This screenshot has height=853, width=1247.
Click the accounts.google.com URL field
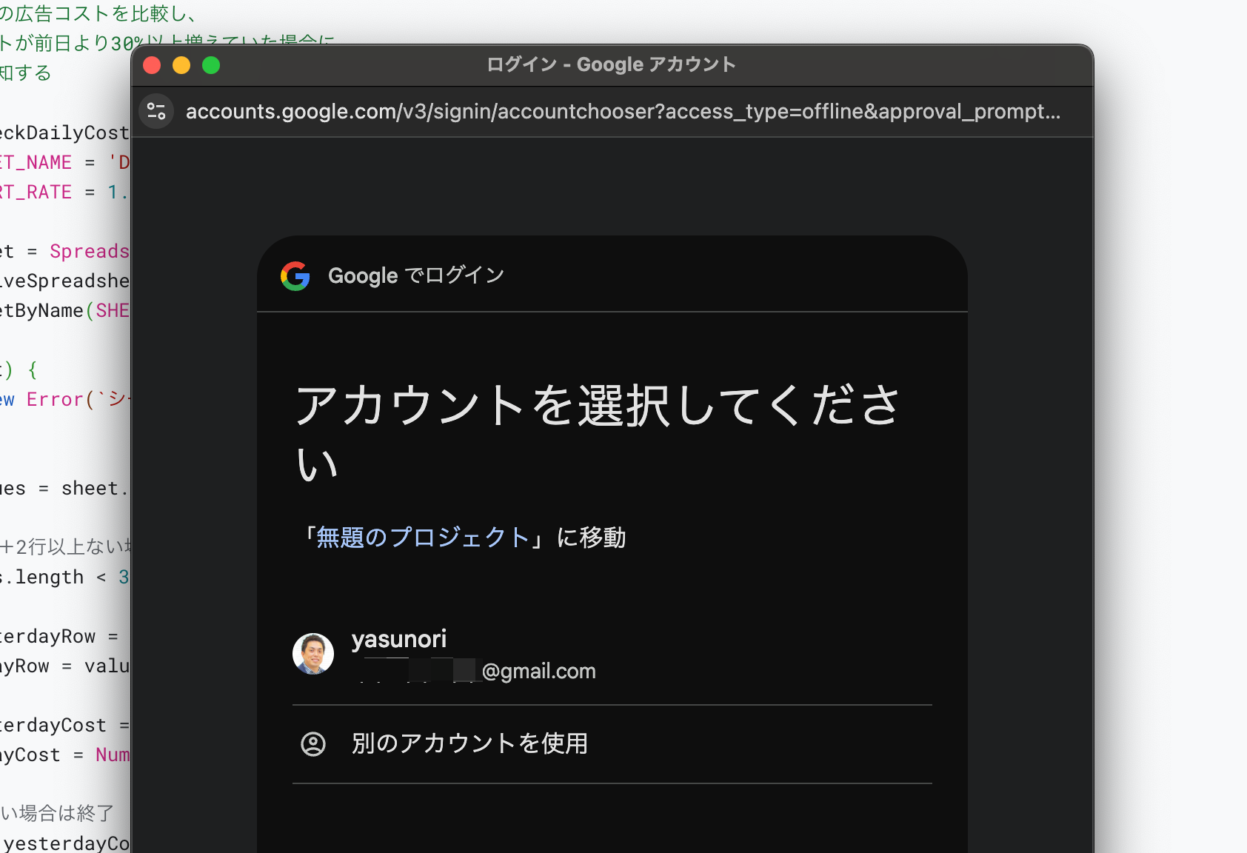(622, 111)
